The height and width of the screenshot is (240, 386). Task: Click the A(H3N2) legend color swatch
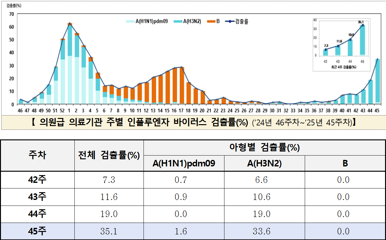(178, 21)
